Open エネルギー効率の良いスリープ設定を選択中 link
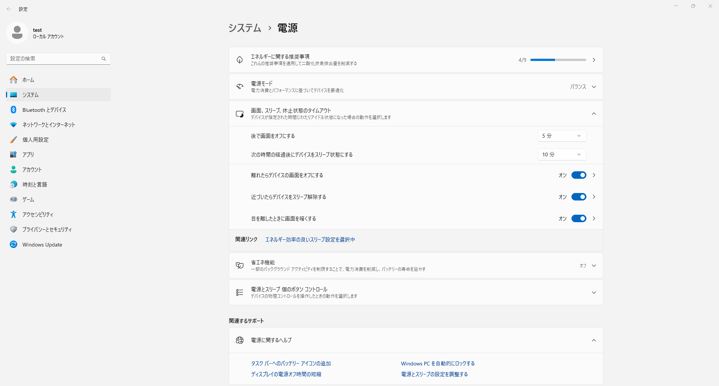The width and height of the screenshot is (719, 386). (310, 239)
